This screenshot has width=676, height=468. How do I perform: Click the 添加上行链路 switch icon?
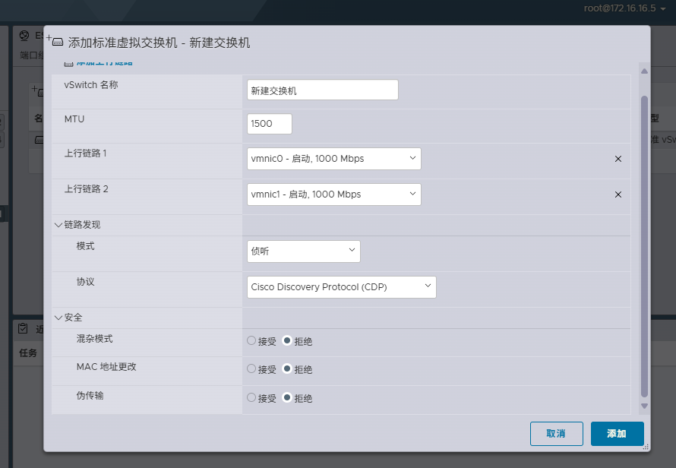click(x=68, y=63)
